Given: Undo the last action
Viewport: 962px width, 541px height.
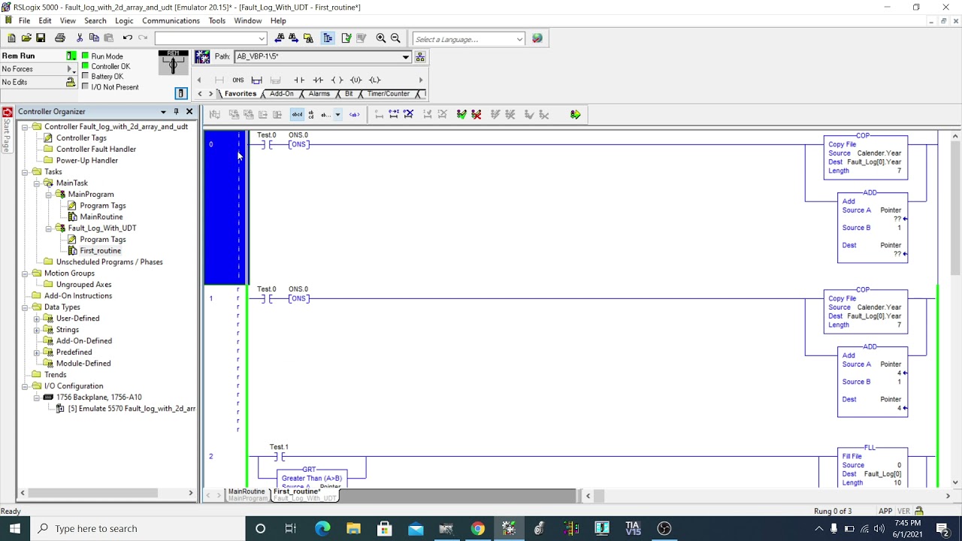Looking at the screenshot, I should point(128,38).
